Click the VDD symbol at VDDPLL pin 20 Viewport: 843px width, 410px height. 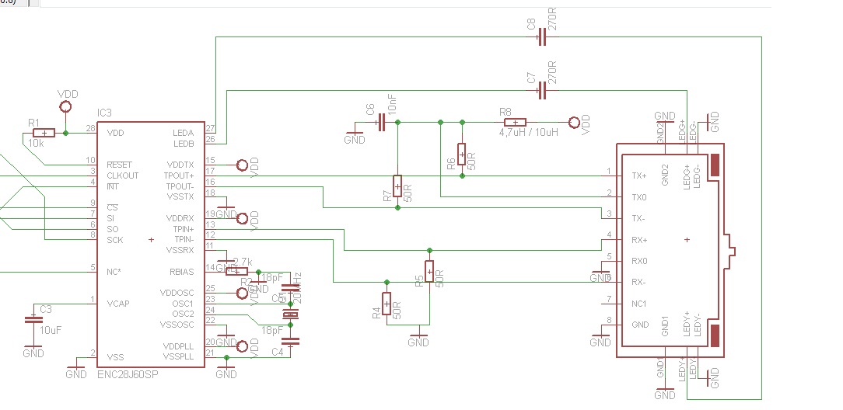tap(243, 346)
